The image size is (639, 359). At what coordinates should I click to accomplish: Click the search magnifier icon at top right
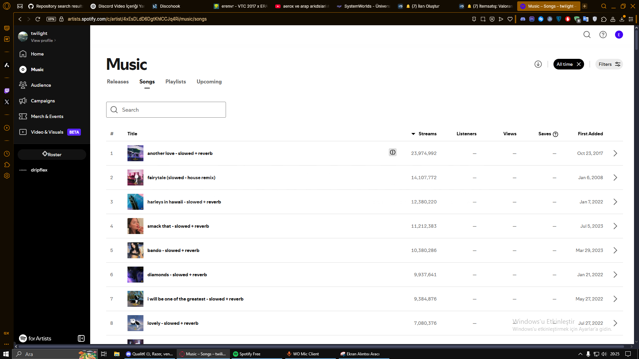[587, 35]
